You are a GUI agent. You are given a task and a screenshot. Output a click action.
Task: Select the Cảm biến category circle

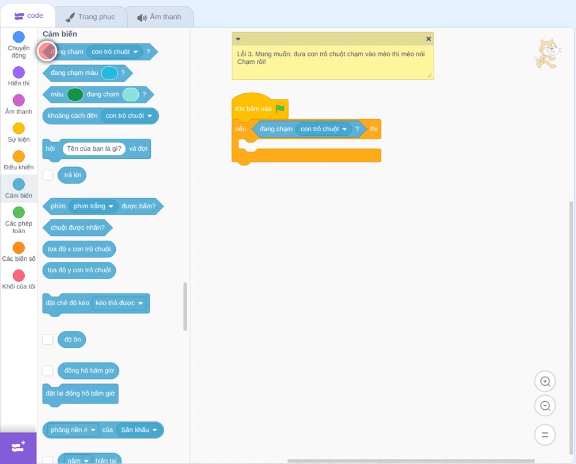click(x=19, y=184)
